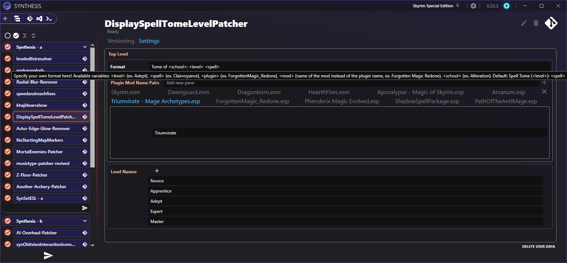Click the patcher list scrollbar up arrow

[92, 45]
